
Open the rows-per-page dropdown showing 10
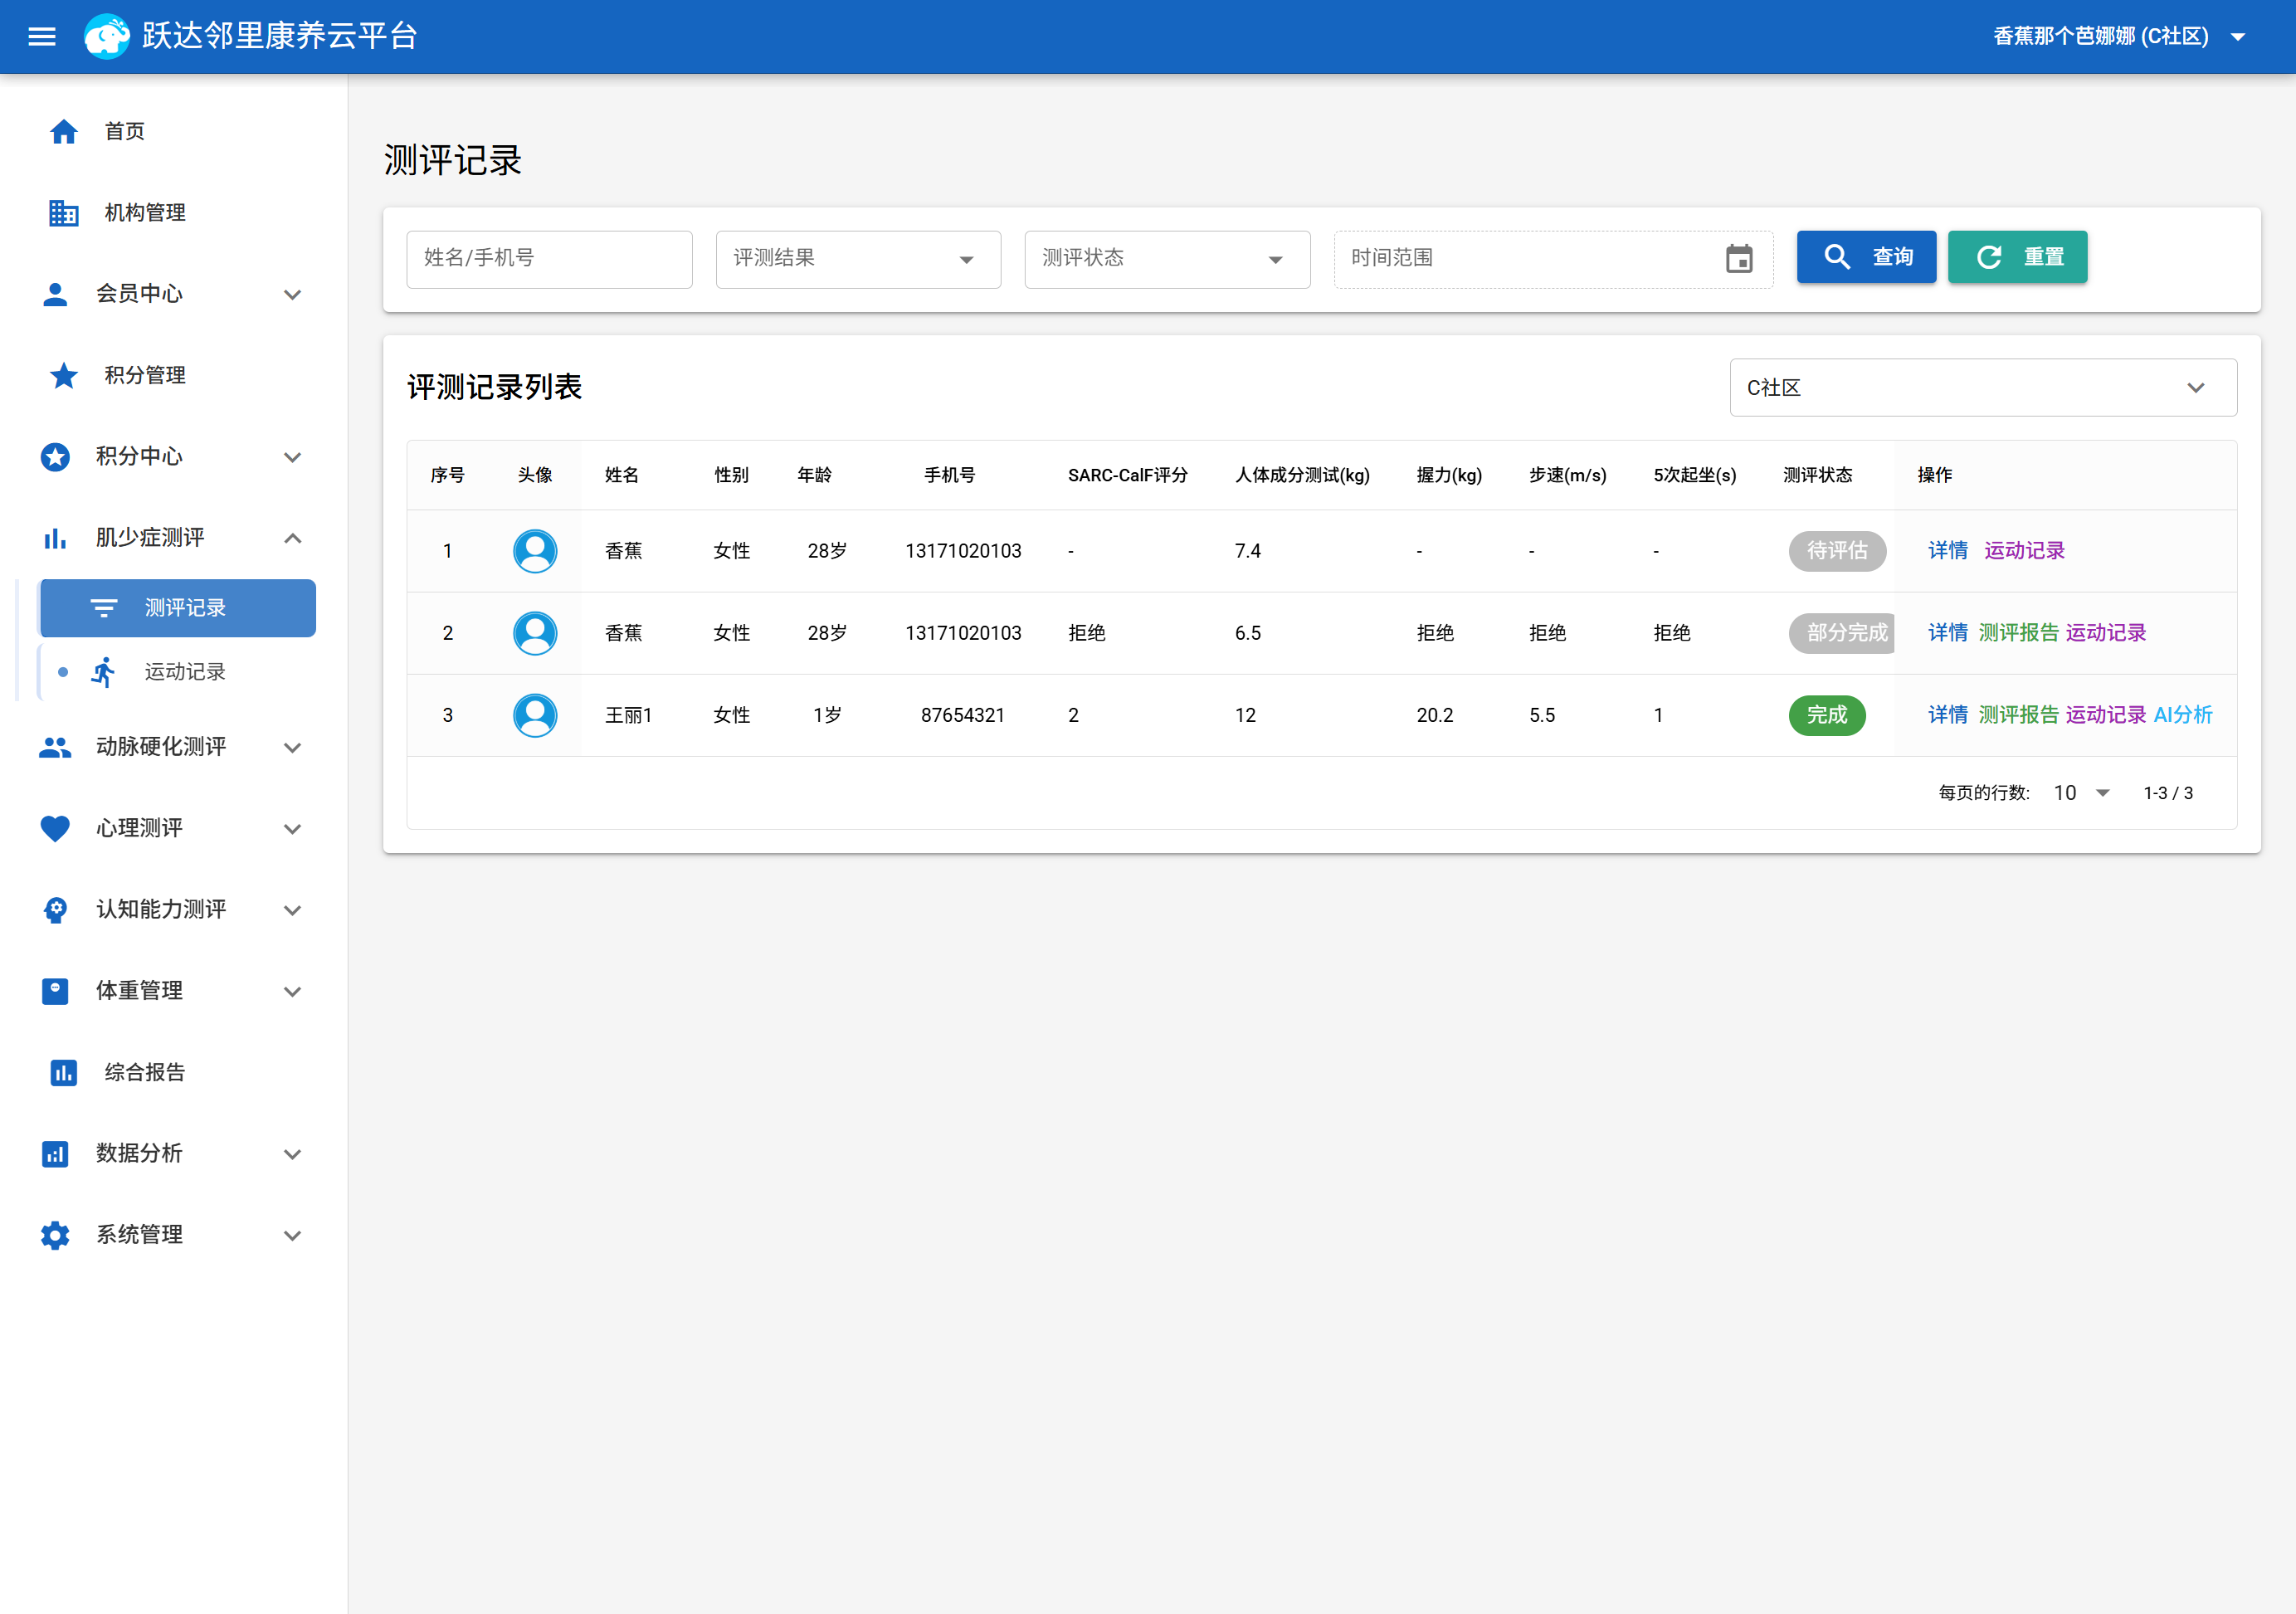(2081, 793)
